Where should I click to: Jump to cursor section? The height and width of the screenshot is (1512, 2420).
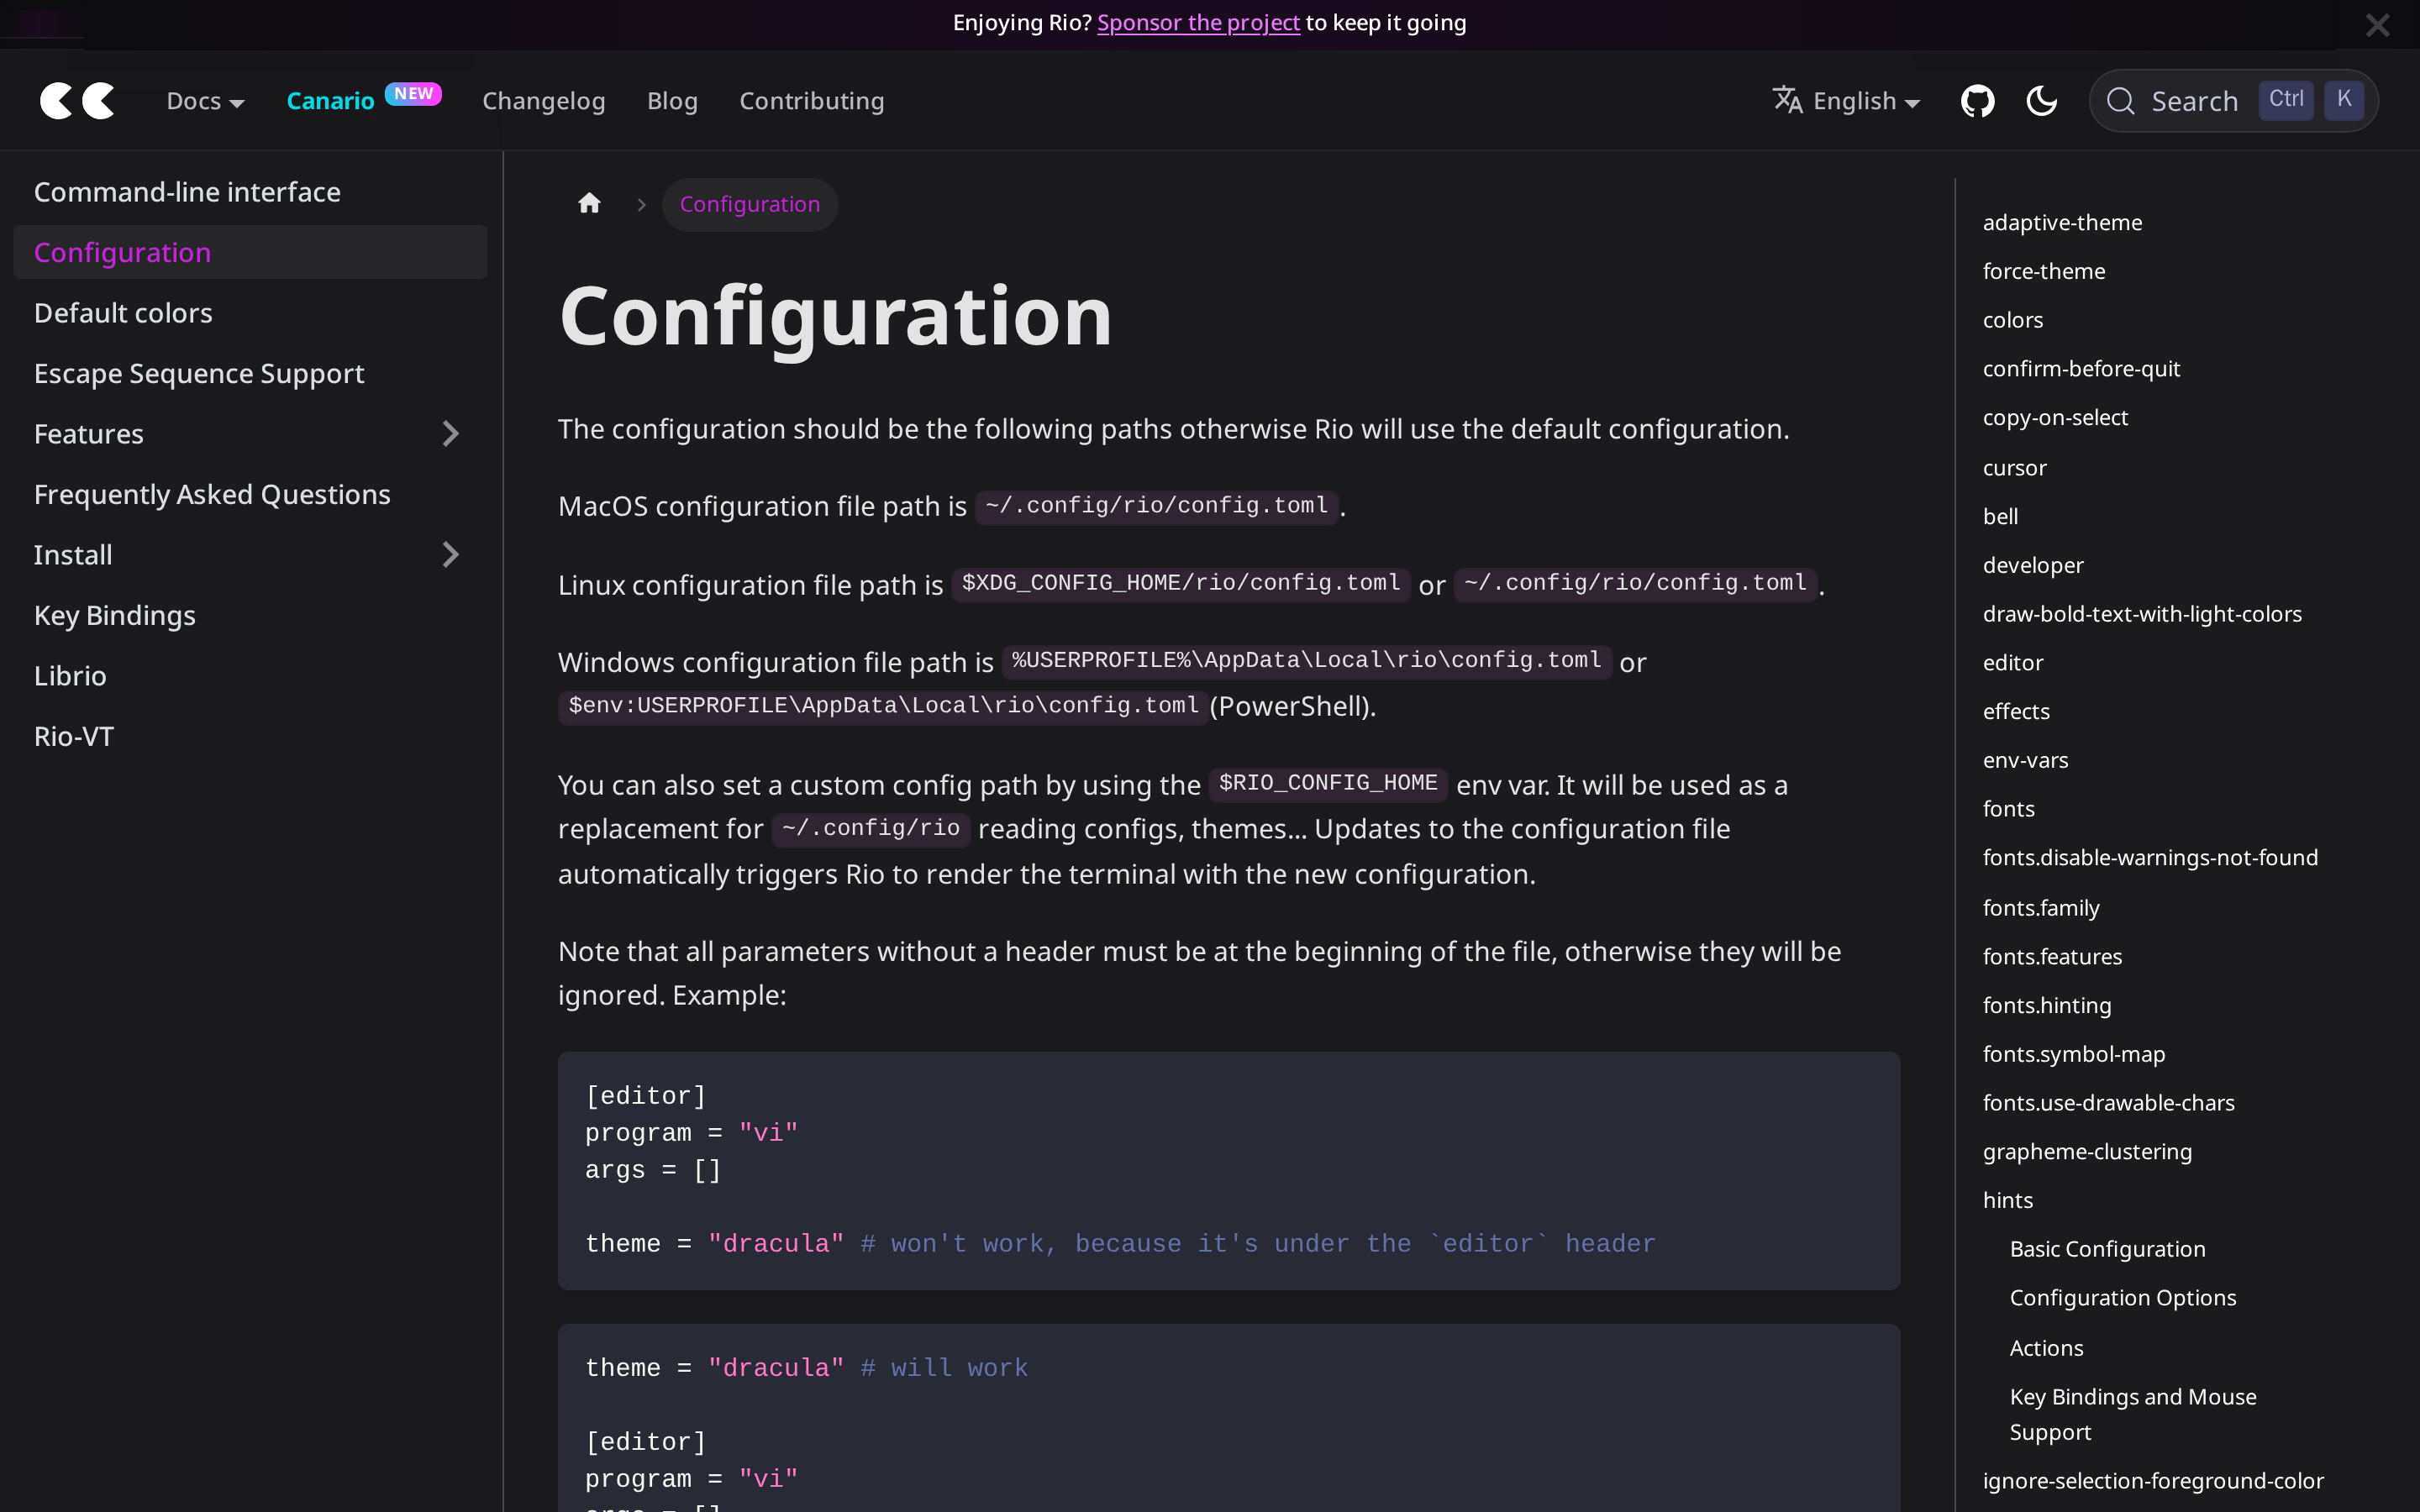point(2014,467)
